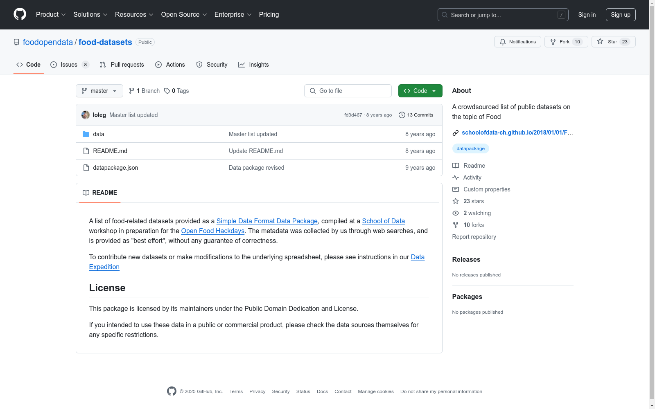Open the foodopendata owner link
Image resolution: width=655 pixels, height=409 pixels.
[x=48, y=42]
